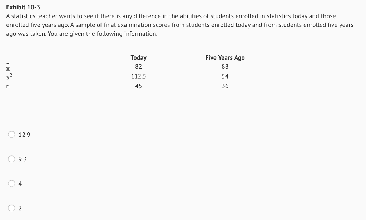This screenshot has height=220, width=366.
Task: Click the sample size value 45
Action: click(x=138, y=86)
